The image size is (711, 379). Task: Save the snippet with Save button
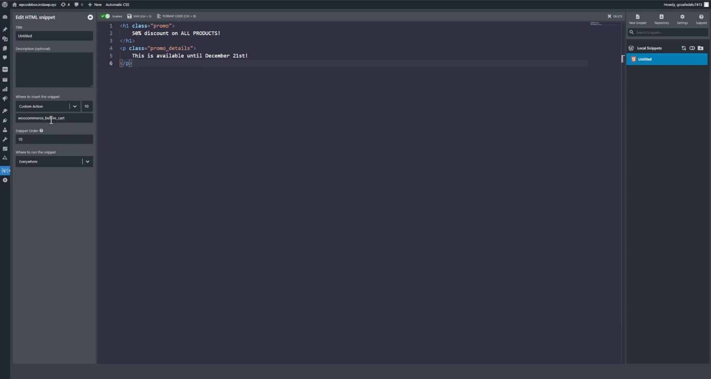(139, 16)
